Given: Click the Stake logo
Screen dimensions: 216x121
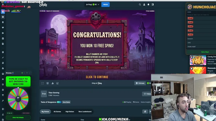Looking at the screenshot, I should [43, 4].
